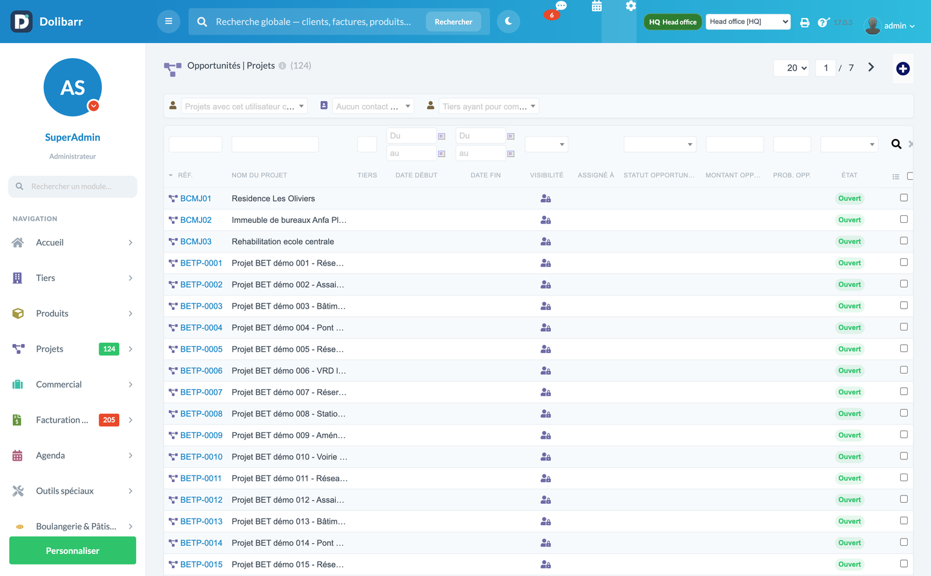
Task: Open the Visibilité filter dropdown
Action: (546, 144)
